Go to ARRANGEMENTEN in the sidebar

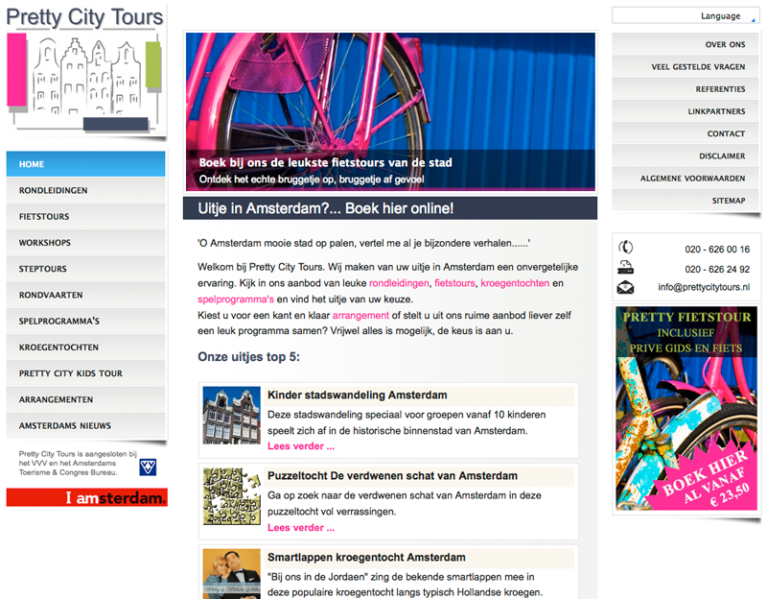click(x=85, y=399)
